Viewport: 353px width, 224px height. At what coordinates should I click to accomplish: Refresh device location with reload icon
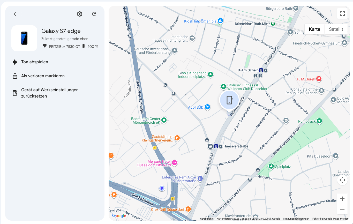tap(94, 14)
